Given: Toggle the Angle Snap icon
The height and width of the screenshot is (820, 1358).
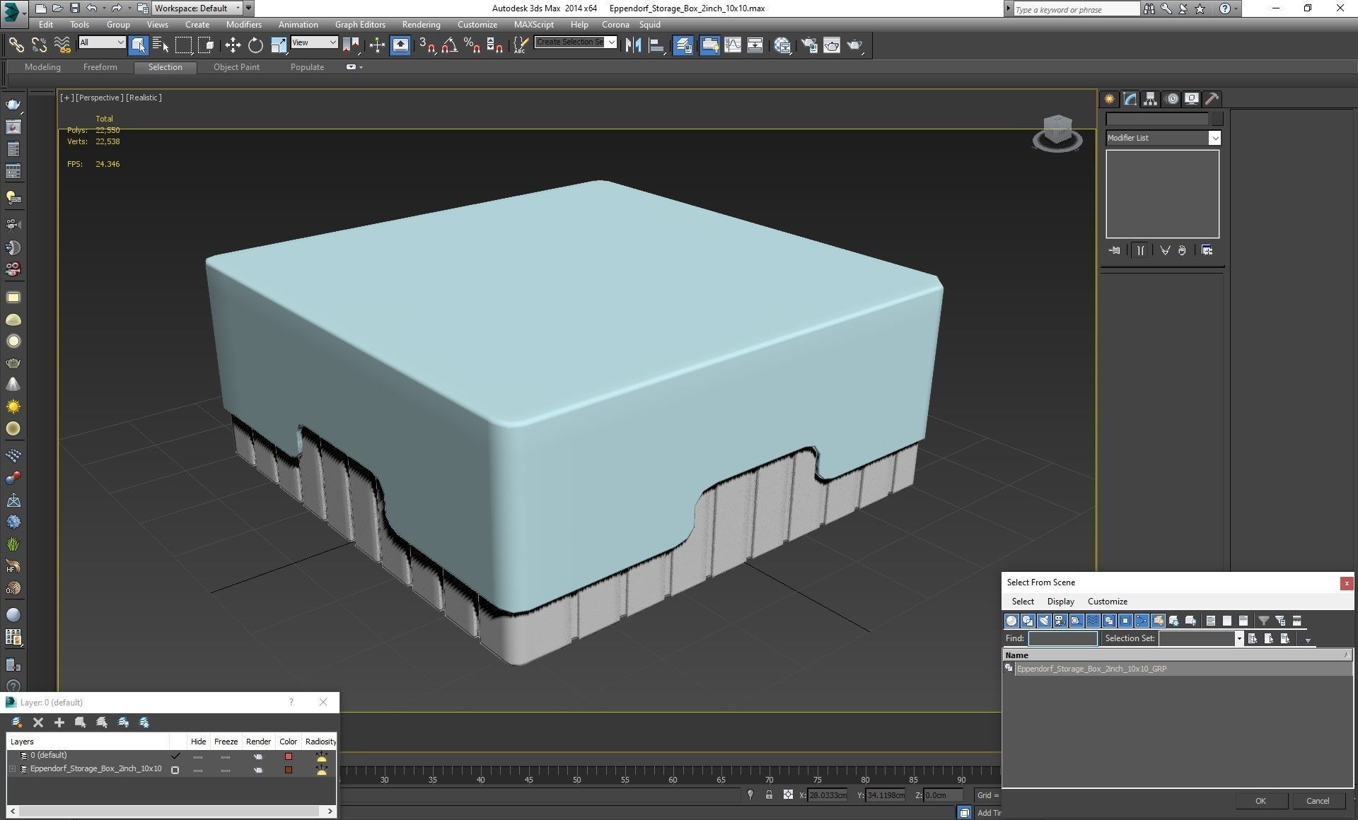Looking at the screenshot, I should click(449, 45).
